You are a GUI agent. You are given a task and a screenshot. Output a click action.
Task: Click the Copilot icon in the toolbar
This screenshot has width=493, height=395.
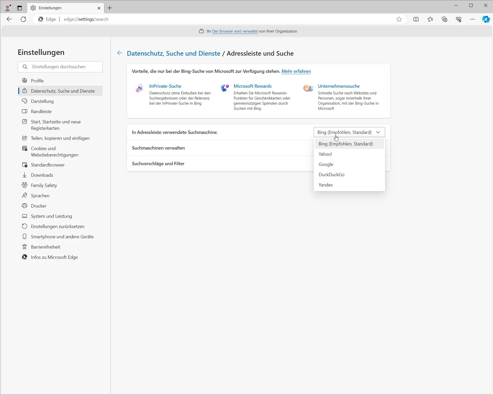tap(486, 19)
